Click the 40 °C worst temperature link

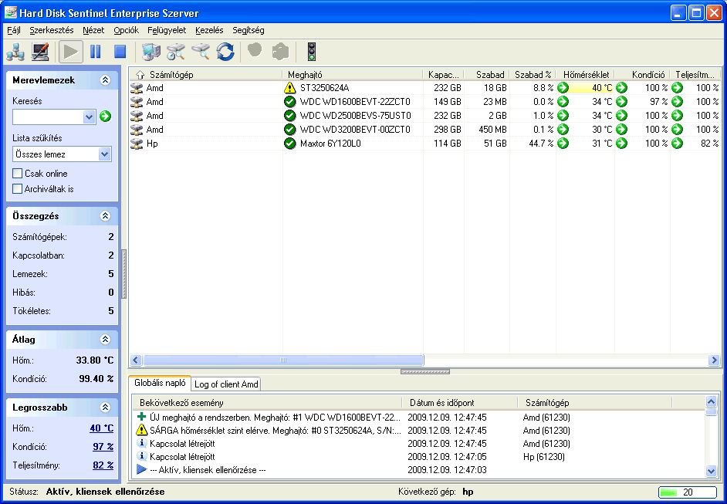pyautogui.click(x=101, y=428)
